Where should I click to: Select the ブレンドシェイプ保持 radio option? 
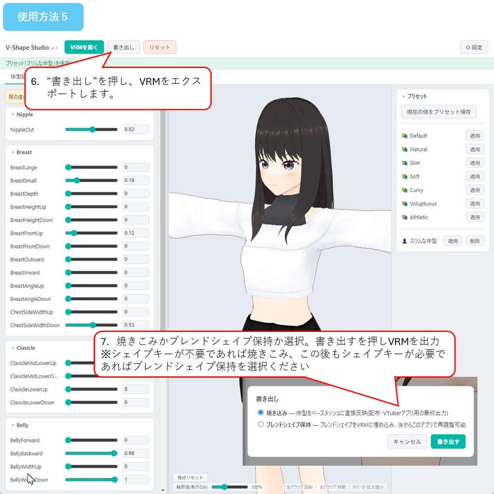click(x=261, y=424)
